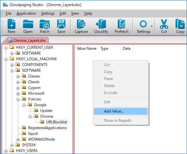Select the Policies tree item
The width and height of the screenshot is (187, 154).
35,99
